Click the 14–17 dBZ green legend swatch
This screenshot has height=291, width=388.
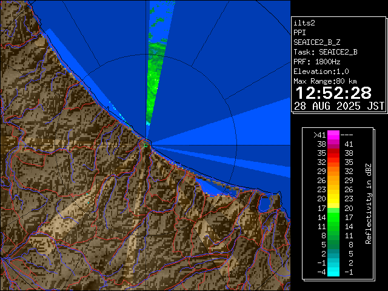point(333,216)
